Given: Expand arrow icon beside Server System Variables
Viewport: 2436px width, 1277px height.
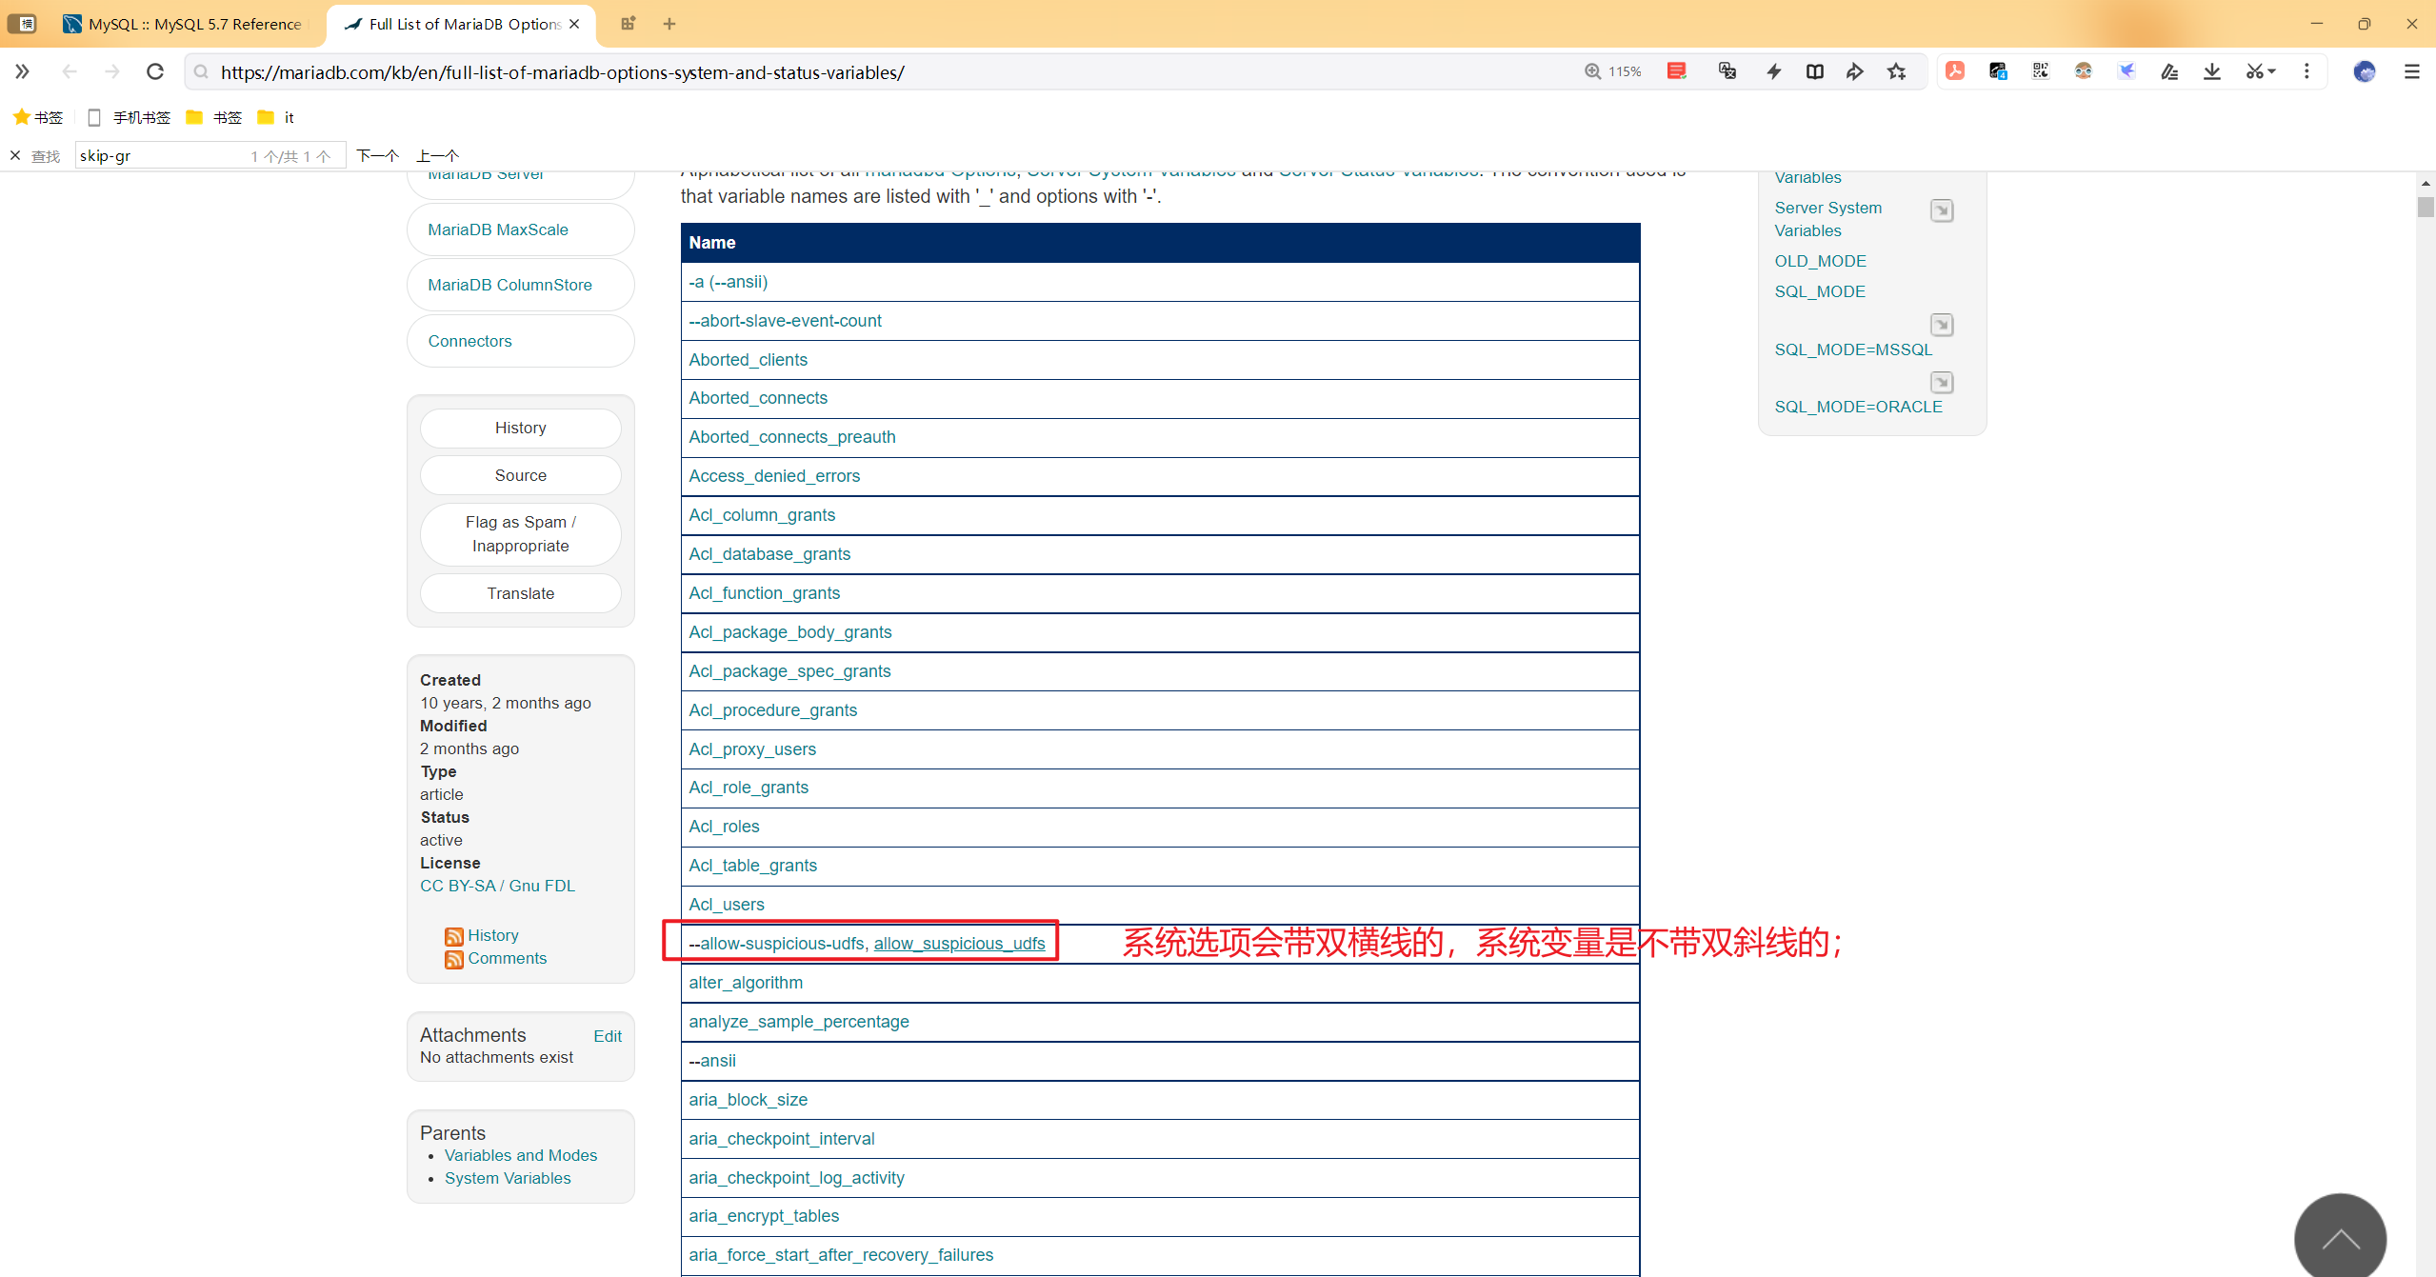Looking at the screenshot, I should [1942, 210].
